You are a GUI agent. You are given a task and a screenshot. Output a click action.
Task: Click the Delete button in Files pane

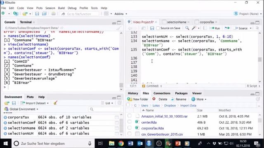click(160, 99)
